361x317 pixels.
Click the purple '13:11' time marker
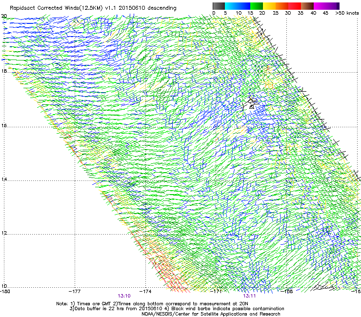tap(250, 296)
